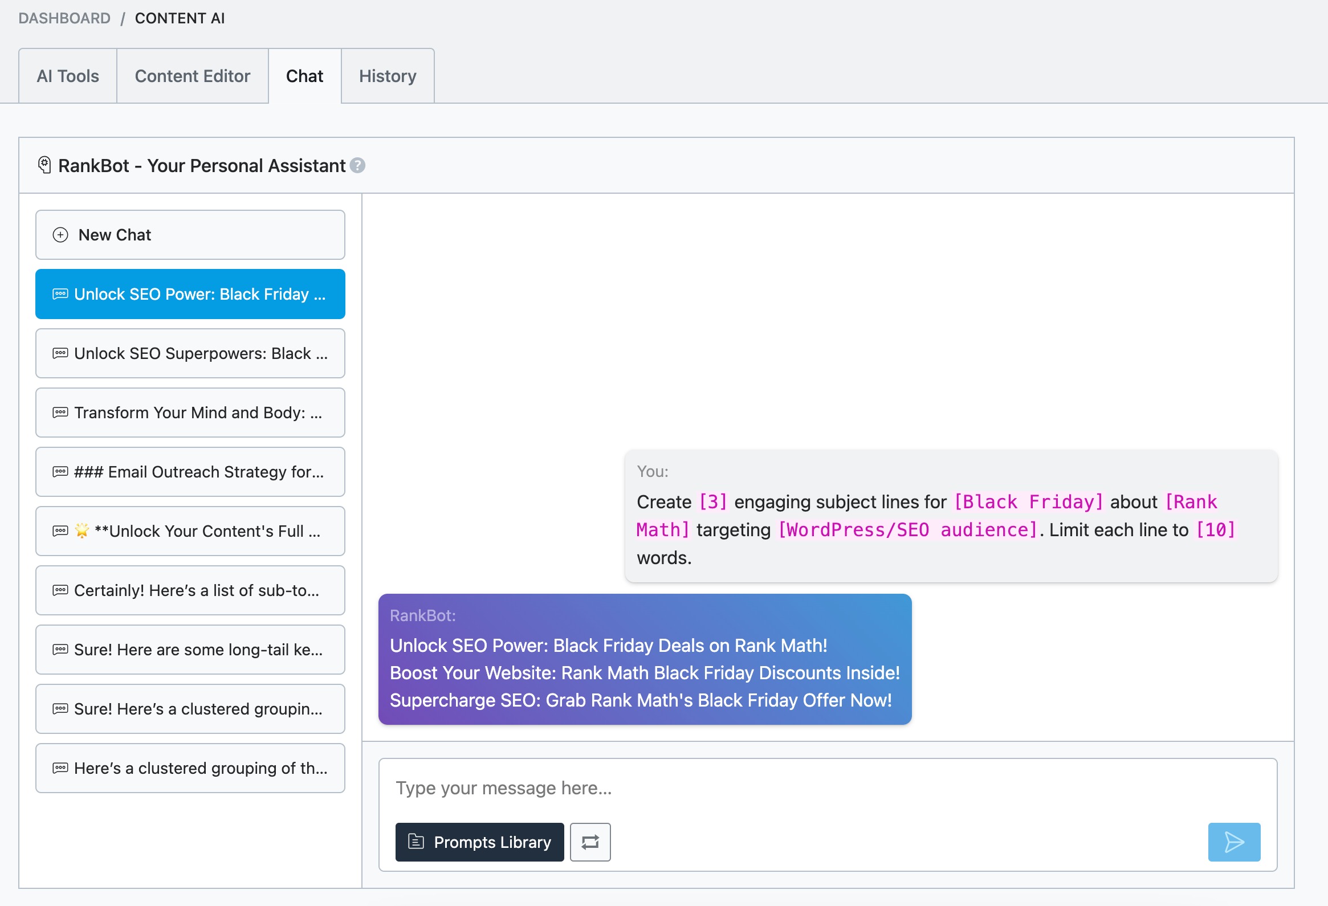This screenshot has width=1328, height=906.
Task: Select the Dashboard breadcrumb link
Action: click(64, 17)
